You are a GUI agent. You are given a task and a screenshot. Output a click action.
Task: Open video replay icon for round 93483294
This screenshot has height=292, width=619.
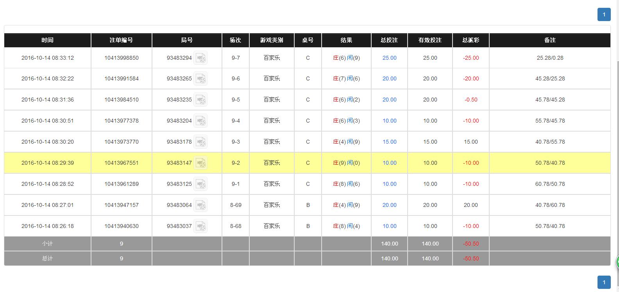(200, 58)
